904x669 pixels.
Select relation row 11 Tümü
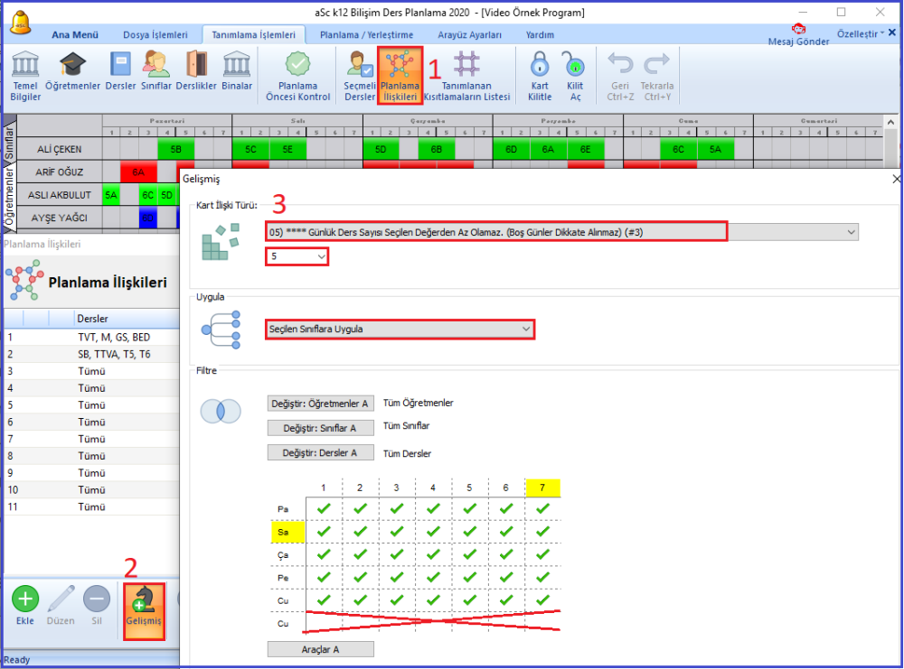pyautogui.click(x=92, y=507)
